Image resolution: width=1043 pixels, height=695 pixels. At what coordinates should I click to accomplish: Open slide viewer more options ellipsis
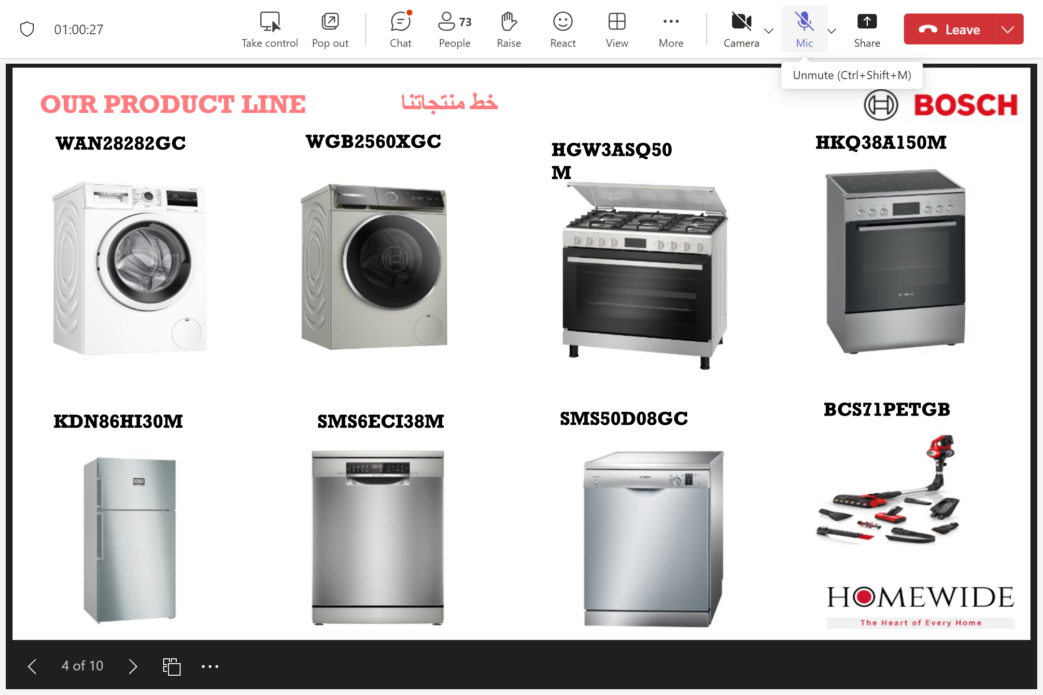210,667
